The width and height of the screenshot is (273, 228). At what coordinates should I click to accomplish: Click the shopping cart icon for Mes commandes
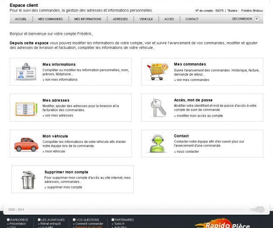(157, 71)
